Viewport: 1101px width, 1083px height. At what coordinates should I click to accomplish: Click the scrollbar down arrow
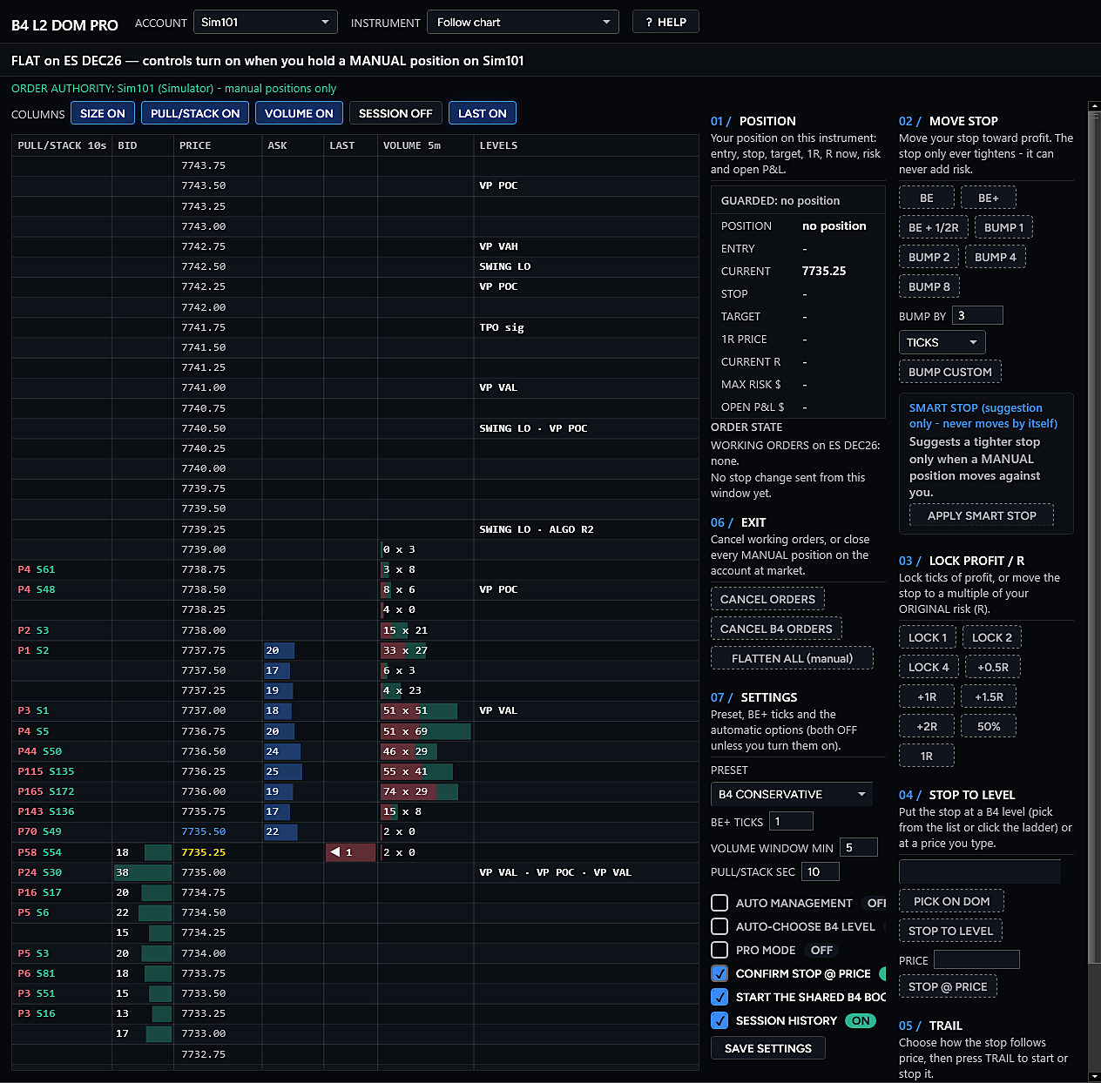pos(1095,1076)
